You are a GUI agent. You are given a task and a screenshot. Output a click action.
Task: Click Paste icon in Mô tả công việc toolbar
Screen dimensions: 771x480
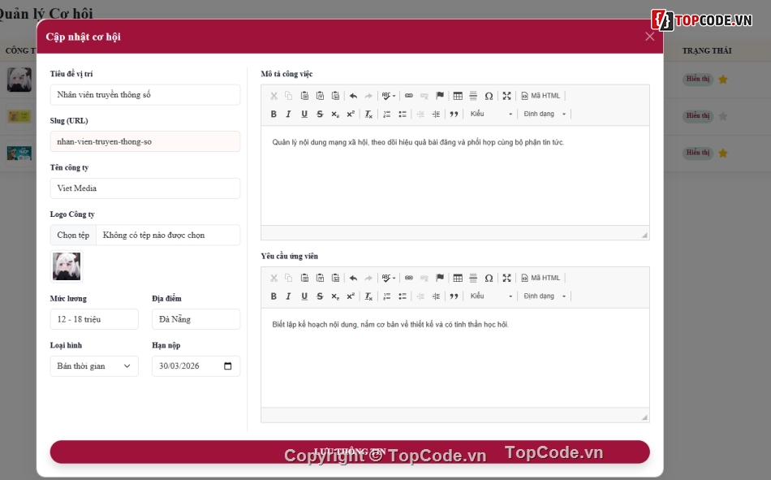click(x=304, y=96)
